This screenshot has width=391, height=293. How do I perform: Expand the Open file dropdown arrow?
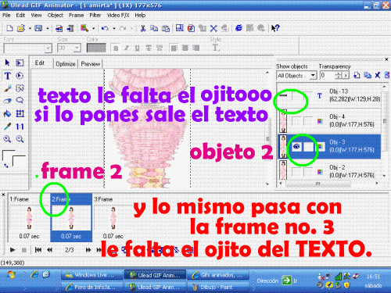tap(30, 28)
